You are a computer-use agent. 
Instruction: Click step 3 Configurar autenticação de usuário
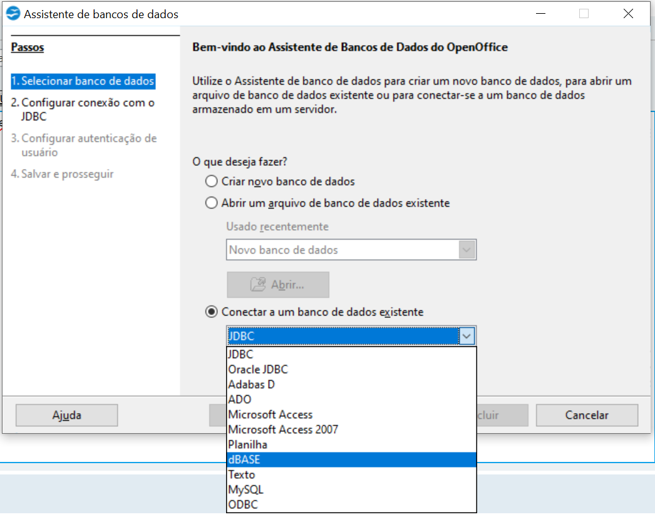point(84,145)
